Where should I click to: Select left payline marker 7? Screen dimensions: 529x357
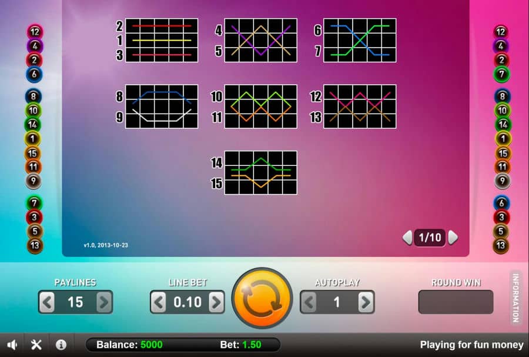(34, 203)
